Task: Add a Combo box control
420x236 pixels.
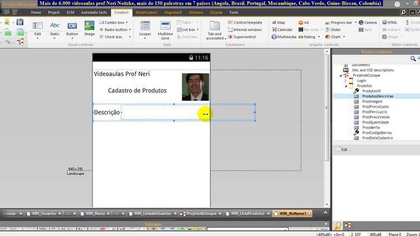Action: pyautogui.click(x=112, y=22)
